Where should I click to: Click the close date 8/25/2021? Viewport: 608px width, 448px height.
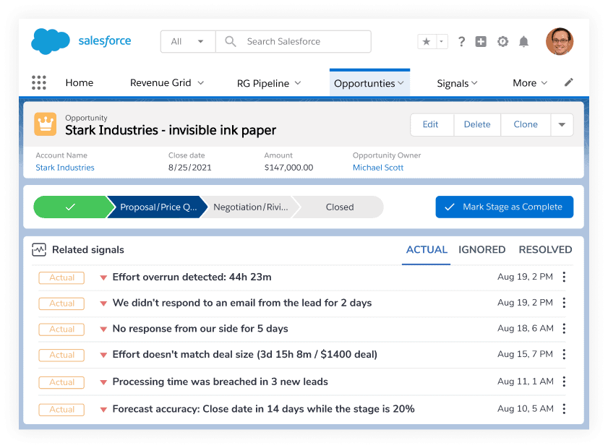pyautogui.click(x=190, y=168)
